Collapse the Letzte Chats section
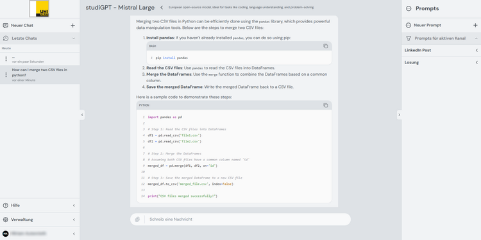Image resolution: width=481 pixels, height=240 pixels. [74, 39]
